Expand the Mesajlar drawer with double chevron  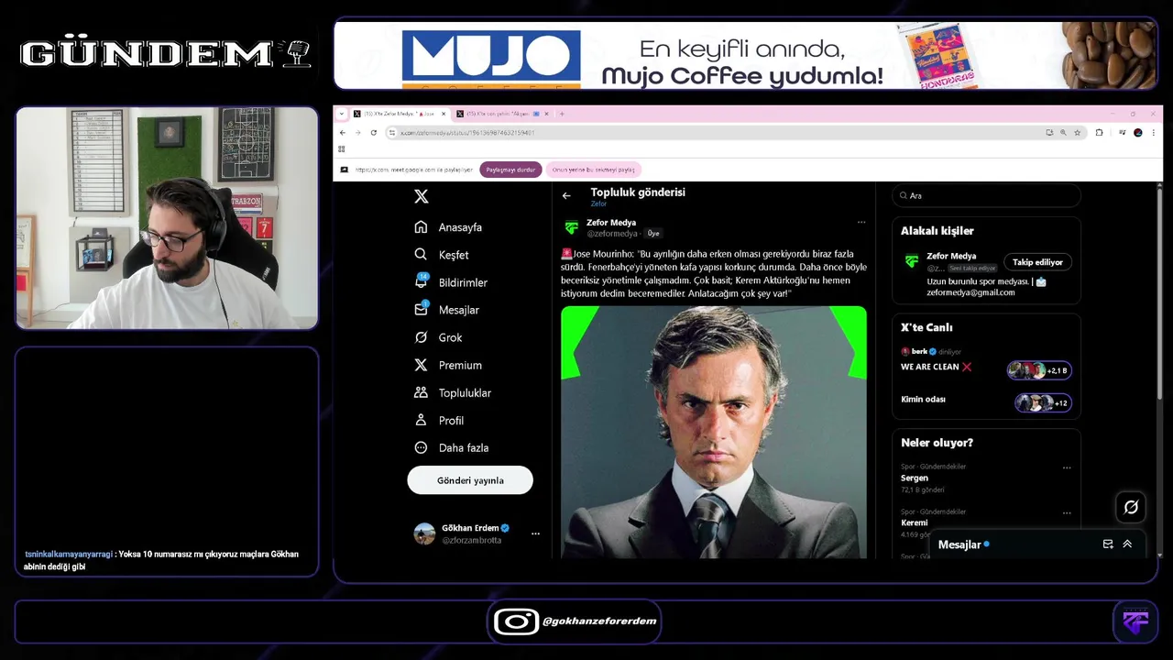[x=1127, y=544]
